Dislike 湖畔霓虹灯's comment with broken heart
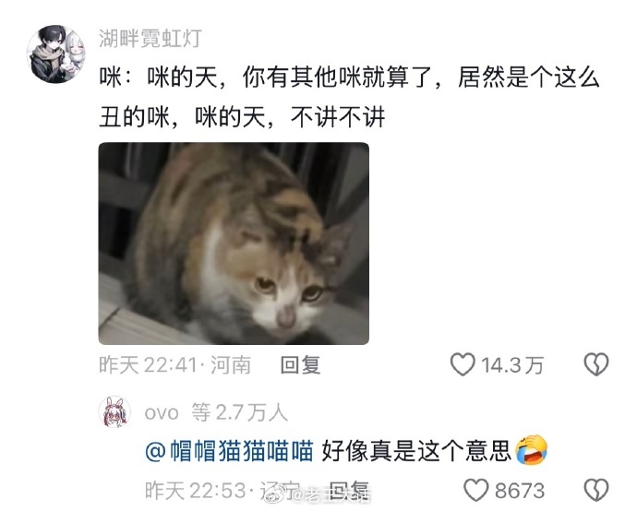 (x=596, y=364)
